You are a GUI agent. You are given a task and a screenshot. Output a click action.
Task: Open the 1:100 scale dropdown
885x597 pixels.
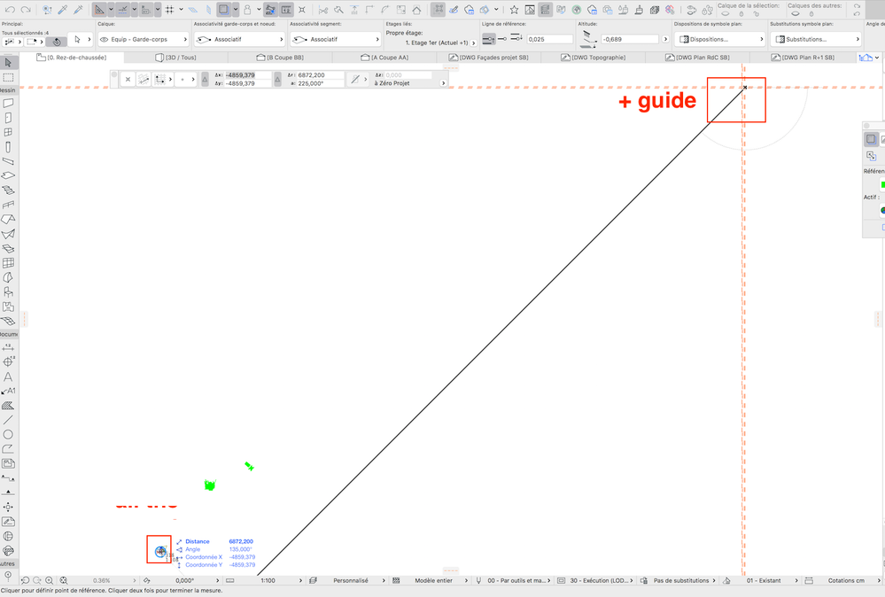pyautogui.click(x=264, y=580)
